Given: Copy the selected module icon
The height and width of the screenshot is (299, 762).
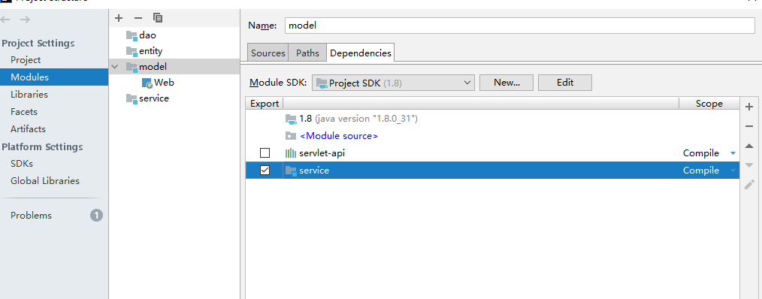Looking at the screenshot, I should (158, 18).
